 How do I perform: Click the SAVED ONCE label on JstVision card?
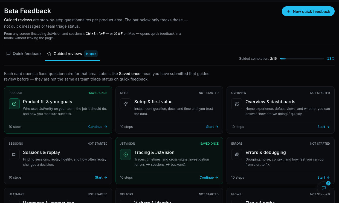(x=210, y=144)
